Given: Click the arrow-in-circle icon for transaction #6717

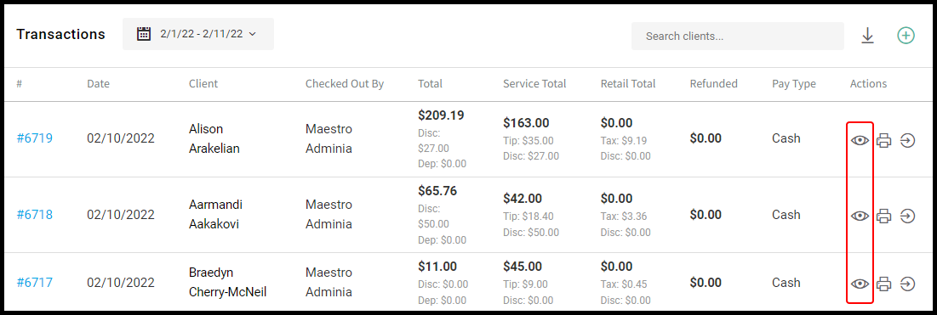Looking at the screenshot, I should pos(908,284).
